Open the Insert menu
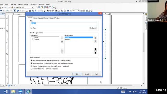The image size is (167, 94). (7, 4)
